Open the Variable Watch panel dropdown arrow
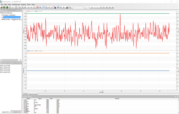179x114 pixels. tap(176, 97)
